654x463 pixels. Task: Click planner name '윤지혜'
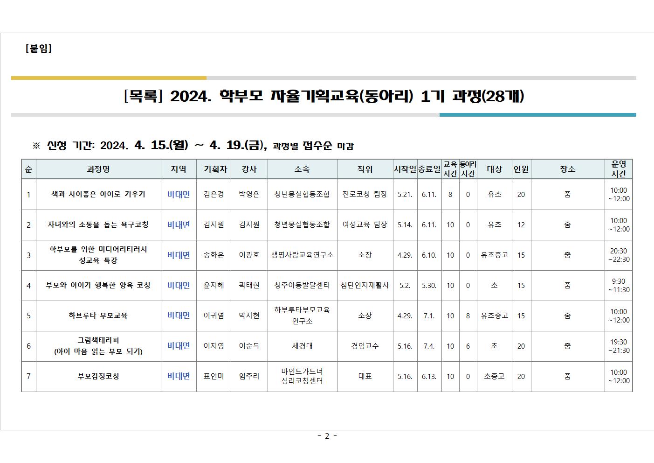click(x=214, y=285)
